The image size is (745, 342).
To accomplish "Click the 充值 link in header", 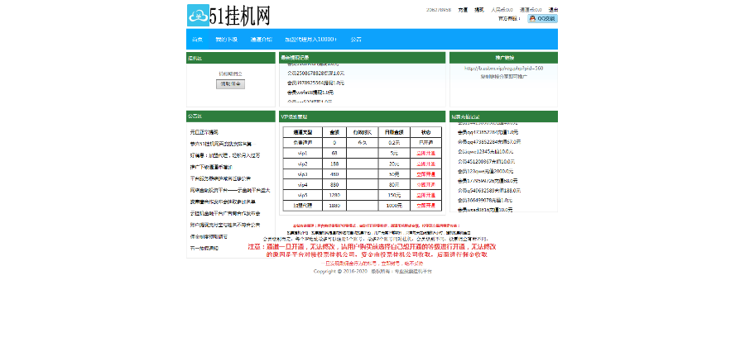I will 463,9.
